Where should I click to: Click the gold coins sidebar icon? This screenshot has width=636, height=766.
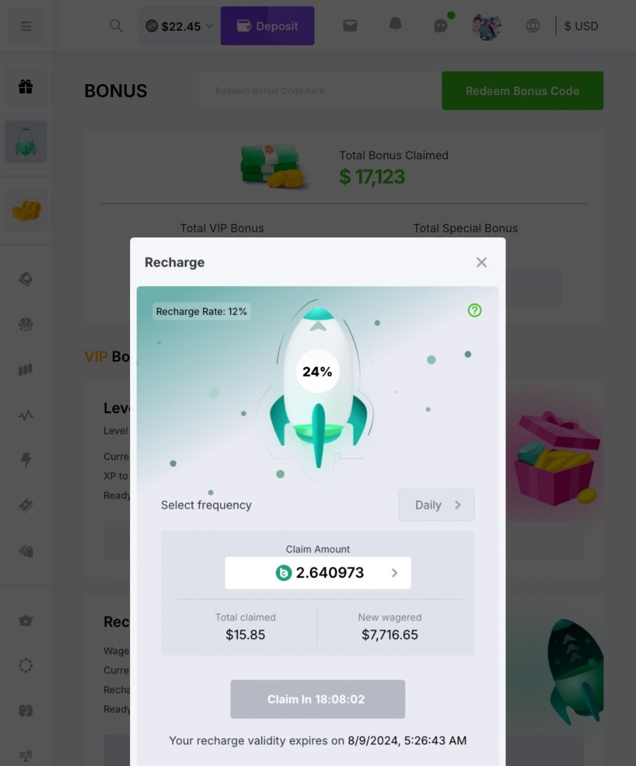[x=26, y=210]
